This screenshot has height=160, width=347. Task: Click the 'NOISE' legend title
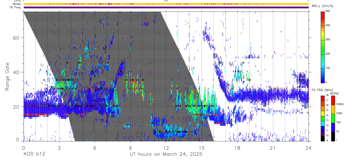[x=335, y=93]
